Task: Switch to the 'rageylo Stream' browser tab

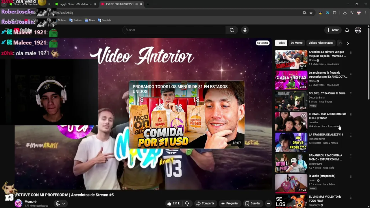Action: (75, 4)
